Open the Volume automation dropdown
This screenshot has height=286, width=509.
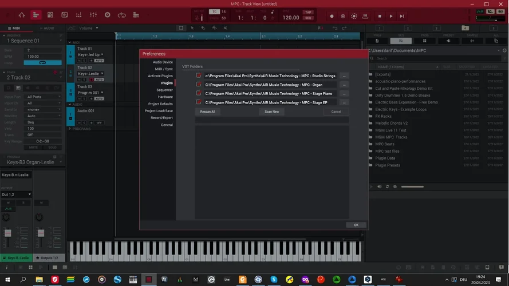(89, 28)
